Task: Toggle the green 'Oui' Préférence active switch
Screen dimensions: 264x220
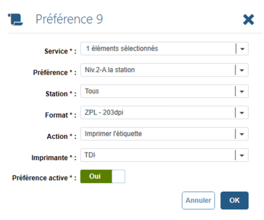Action: [103, 176]
